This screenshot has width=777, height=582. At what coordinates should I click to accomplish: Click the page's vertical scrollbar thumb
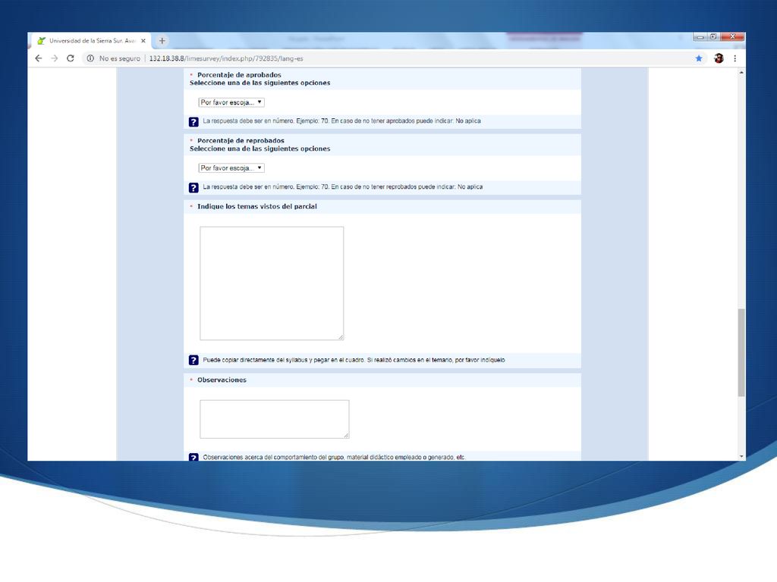pyautogui.click(x=741, y=352)
